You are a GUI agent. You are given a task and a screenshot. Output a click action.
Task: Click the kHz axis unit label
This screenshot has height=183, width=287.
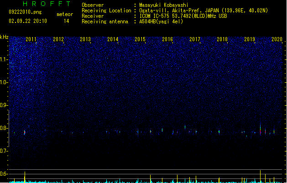coord(4,37)
